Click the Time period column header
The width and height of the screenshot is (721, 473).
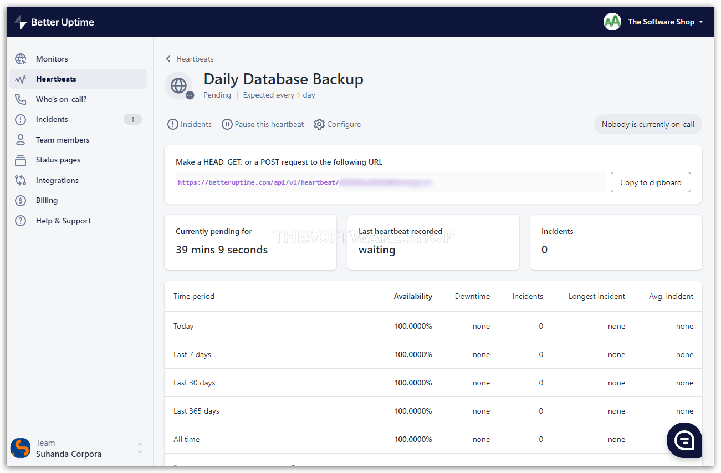coord(194,296)
